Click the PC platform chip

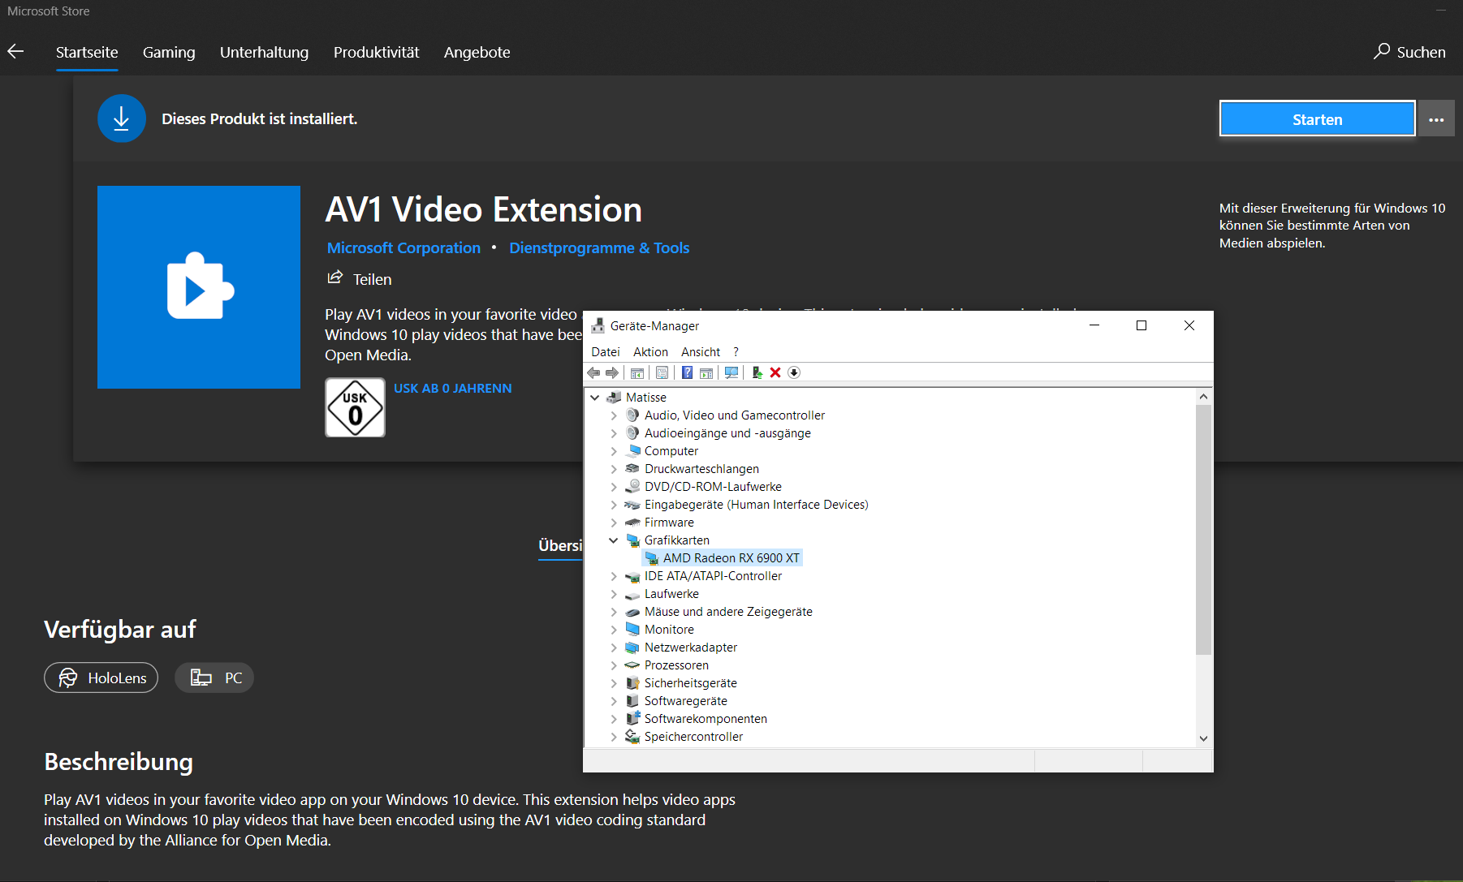[214, 678]
